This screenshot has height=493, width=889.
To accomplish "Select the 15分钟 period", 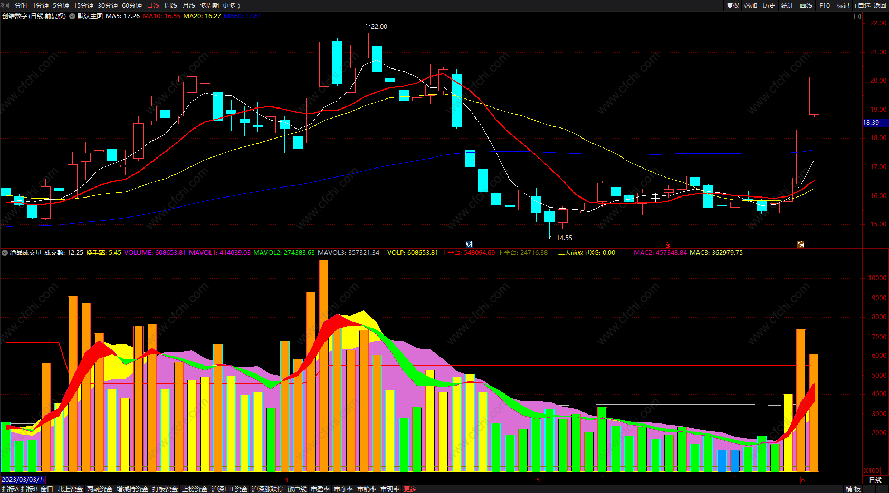I will click(83, 5).
